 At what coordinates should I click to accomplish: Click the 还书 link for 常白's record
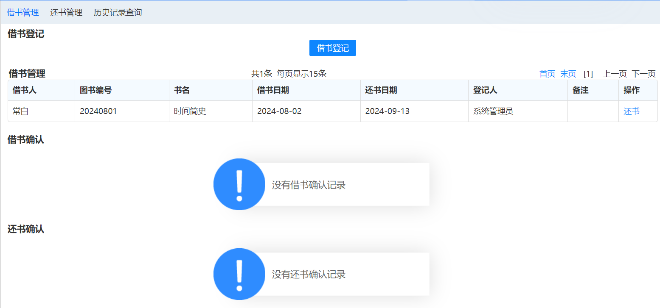[x=631, y=111]
